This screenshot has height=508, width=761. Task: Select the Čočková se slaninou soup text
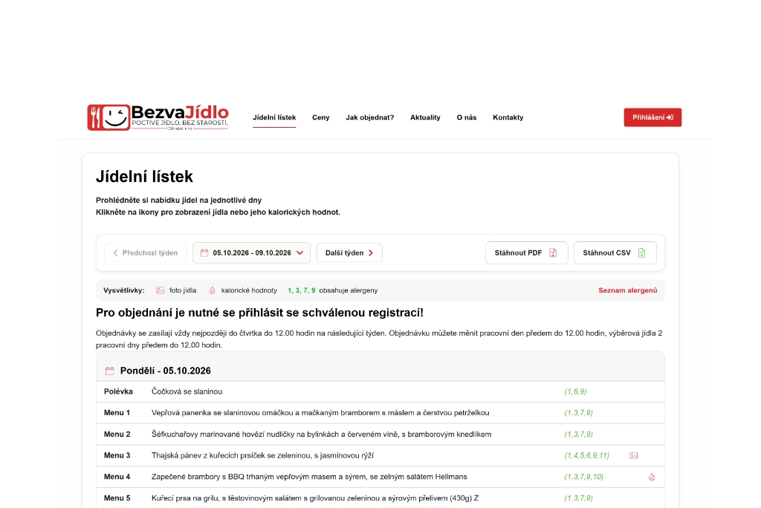coord(187,391)
